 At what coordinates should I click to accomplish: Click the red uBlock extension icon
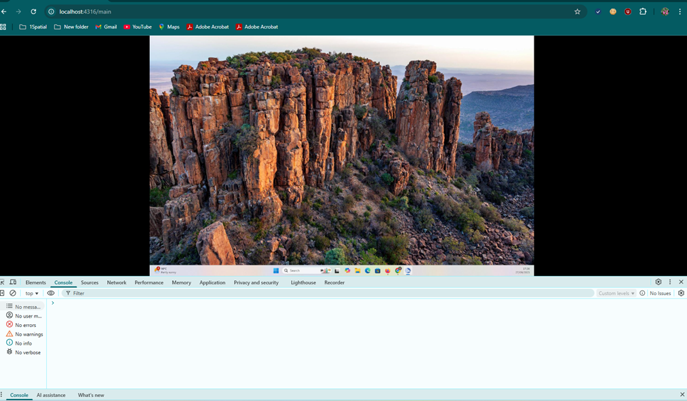point(628,12)
